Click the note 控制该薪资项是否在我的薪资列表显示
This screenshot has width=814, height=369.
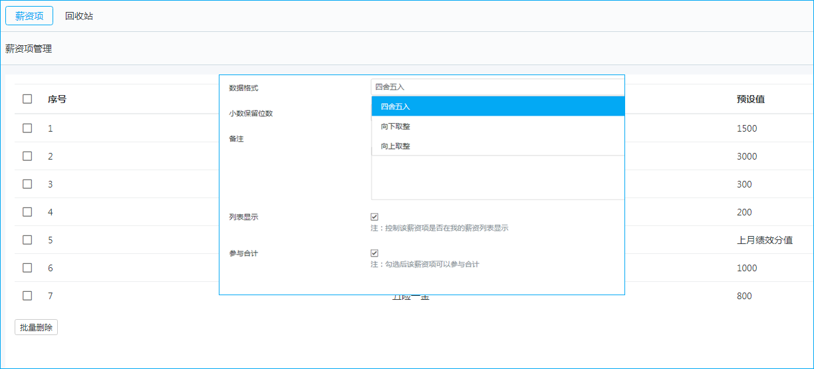(x=440, y=227)
